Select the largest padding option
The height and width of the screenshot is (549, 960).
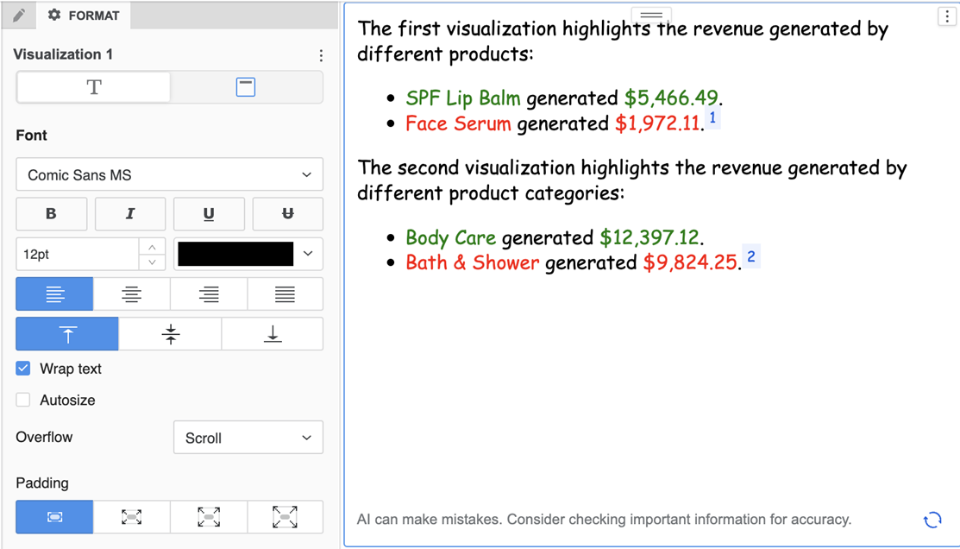point(285,517)
